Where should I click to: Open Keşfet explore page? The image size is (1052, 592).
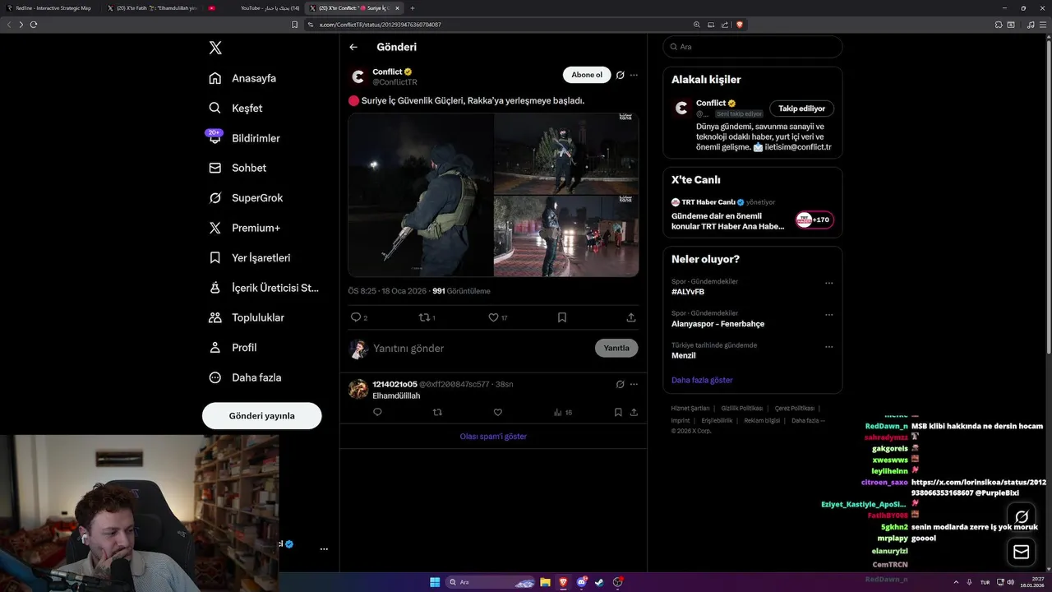[236, 108]
